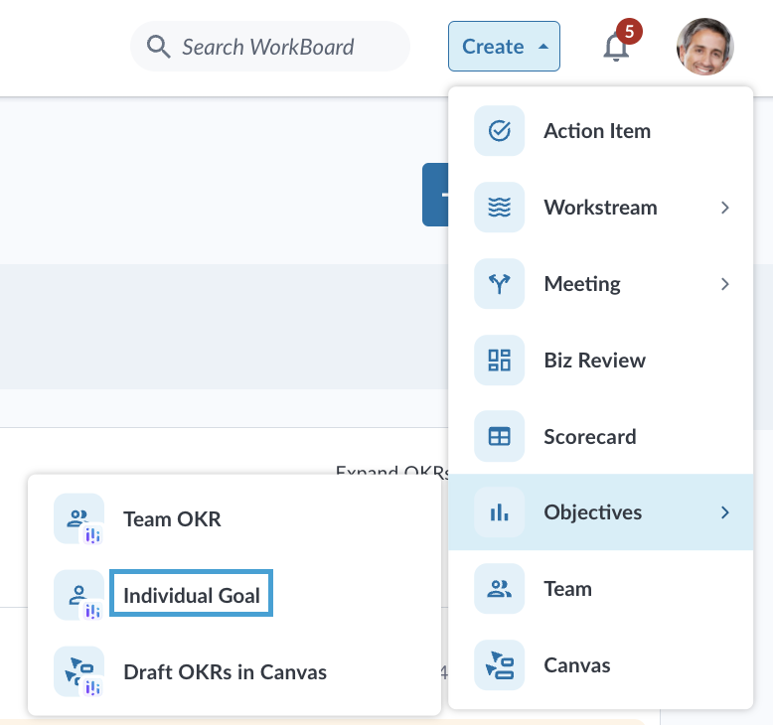Viewport: 773px width, 725px height.
Task: Open notifications bell with 5 alerts
Action: coord(616,48)
